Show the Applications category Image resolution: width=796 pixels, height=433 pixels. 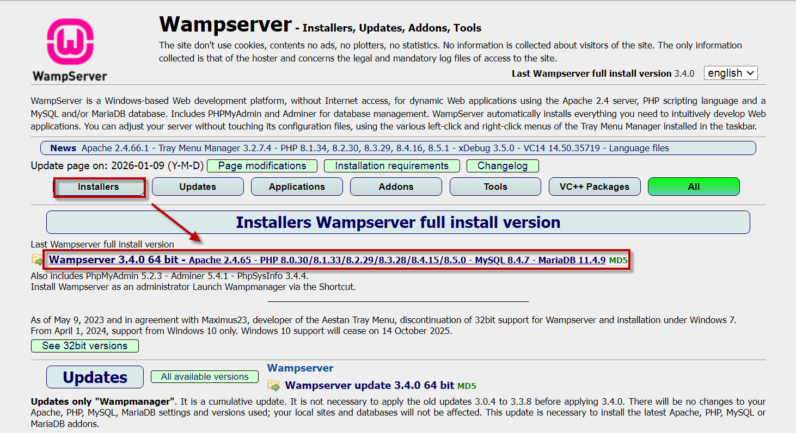pyautogui.click(x=297, y=187)
